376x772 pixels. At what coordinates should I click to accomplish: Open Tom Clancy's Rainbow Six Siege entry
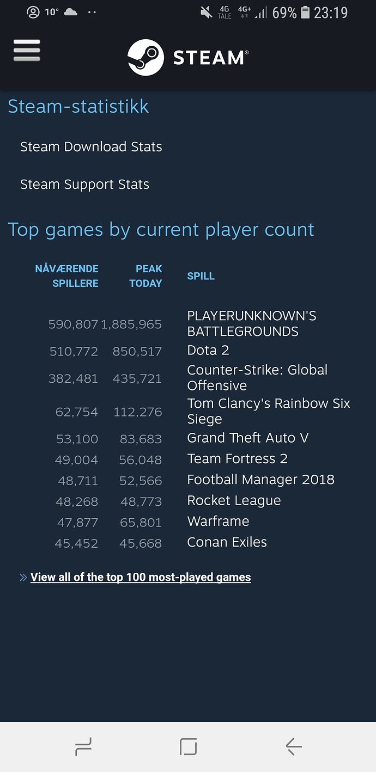tap(269, 411)
